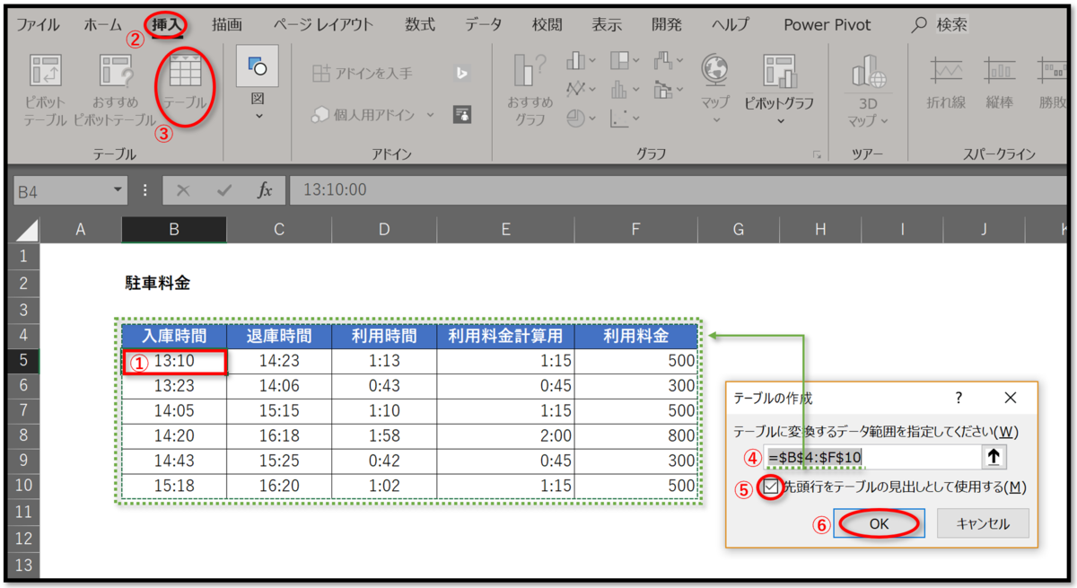Select column B header
The image size is (1077, 588).
click(173, 231)
